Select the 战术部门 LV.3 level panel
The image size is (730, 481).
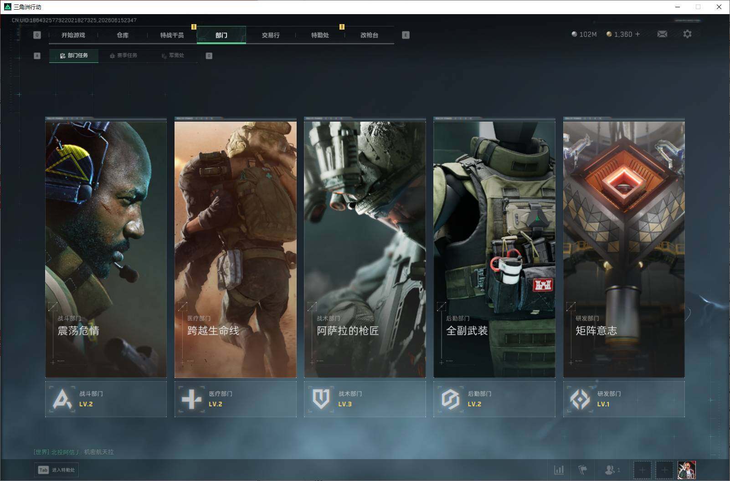pos(365,399)
